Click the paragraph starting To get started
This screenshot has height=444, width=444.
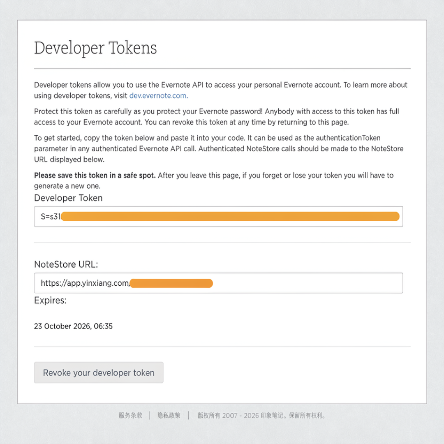click(x=219, y=149)
